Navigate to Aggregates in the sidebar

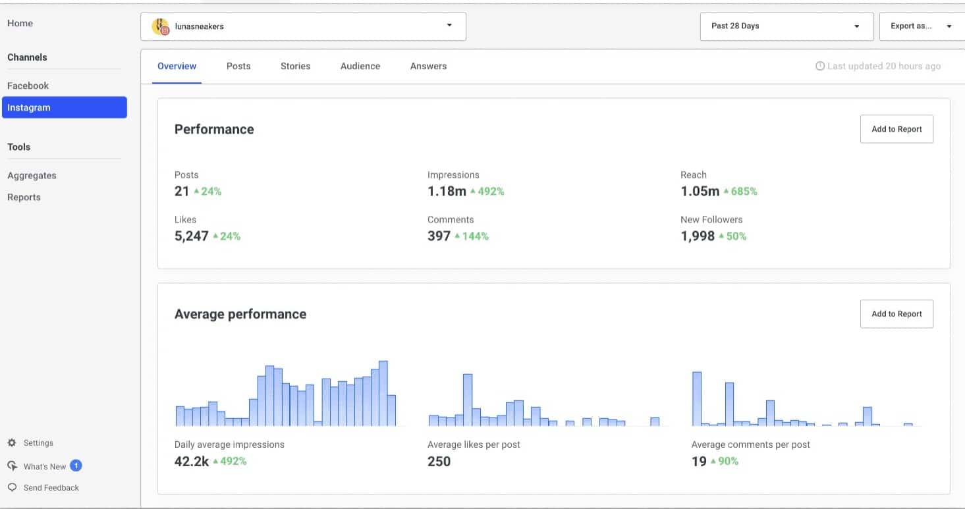pyautogui.click(x=32, y=175)
